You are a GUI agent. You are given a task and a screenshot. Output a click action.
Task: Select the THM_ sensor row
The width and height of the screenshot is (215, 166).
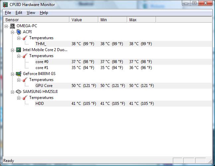(123, 44)
